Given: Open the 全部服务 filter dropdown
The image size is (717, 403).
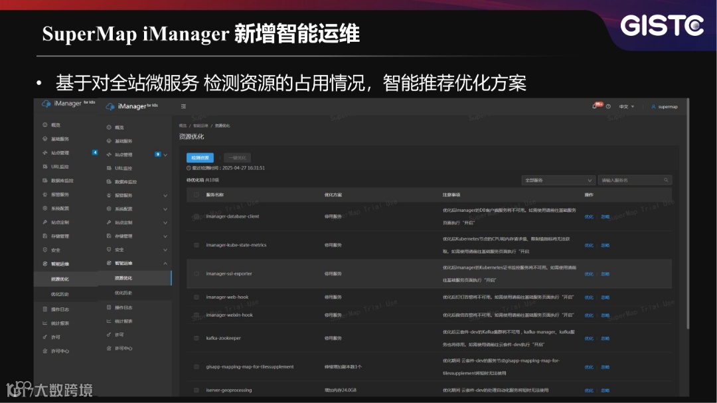Looking at the screenshot, I should coord(558,180).
